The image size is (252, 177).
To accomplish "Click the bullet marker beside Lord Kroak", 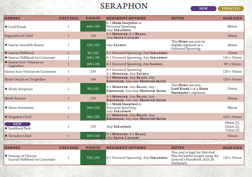I will pos(6,26).
